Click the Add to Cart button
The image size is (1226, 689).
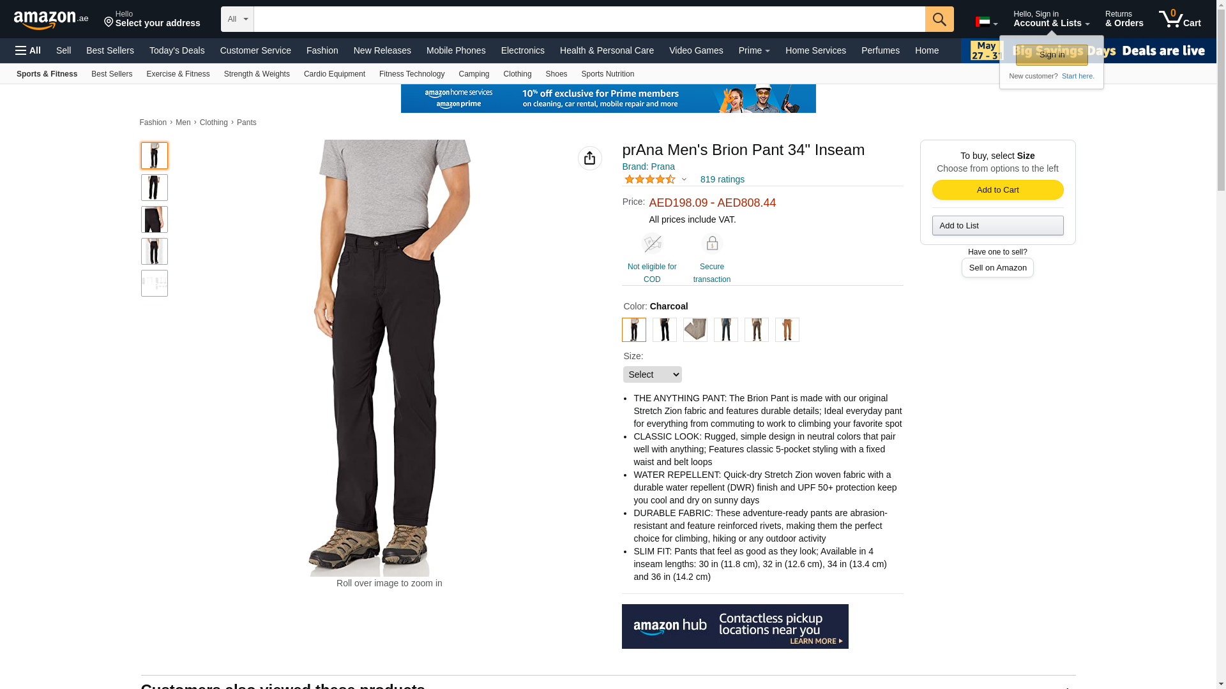tap(997, 189)
